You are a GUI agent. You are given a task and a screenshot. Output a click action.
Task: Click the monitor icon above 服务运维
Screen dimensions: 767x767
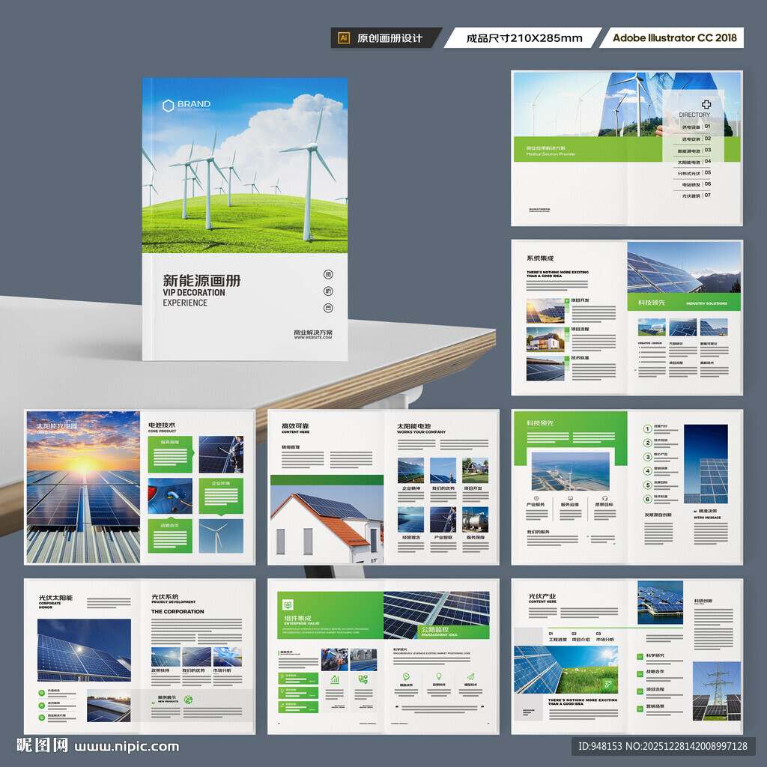pyautogui.click(x=570, y=498)
